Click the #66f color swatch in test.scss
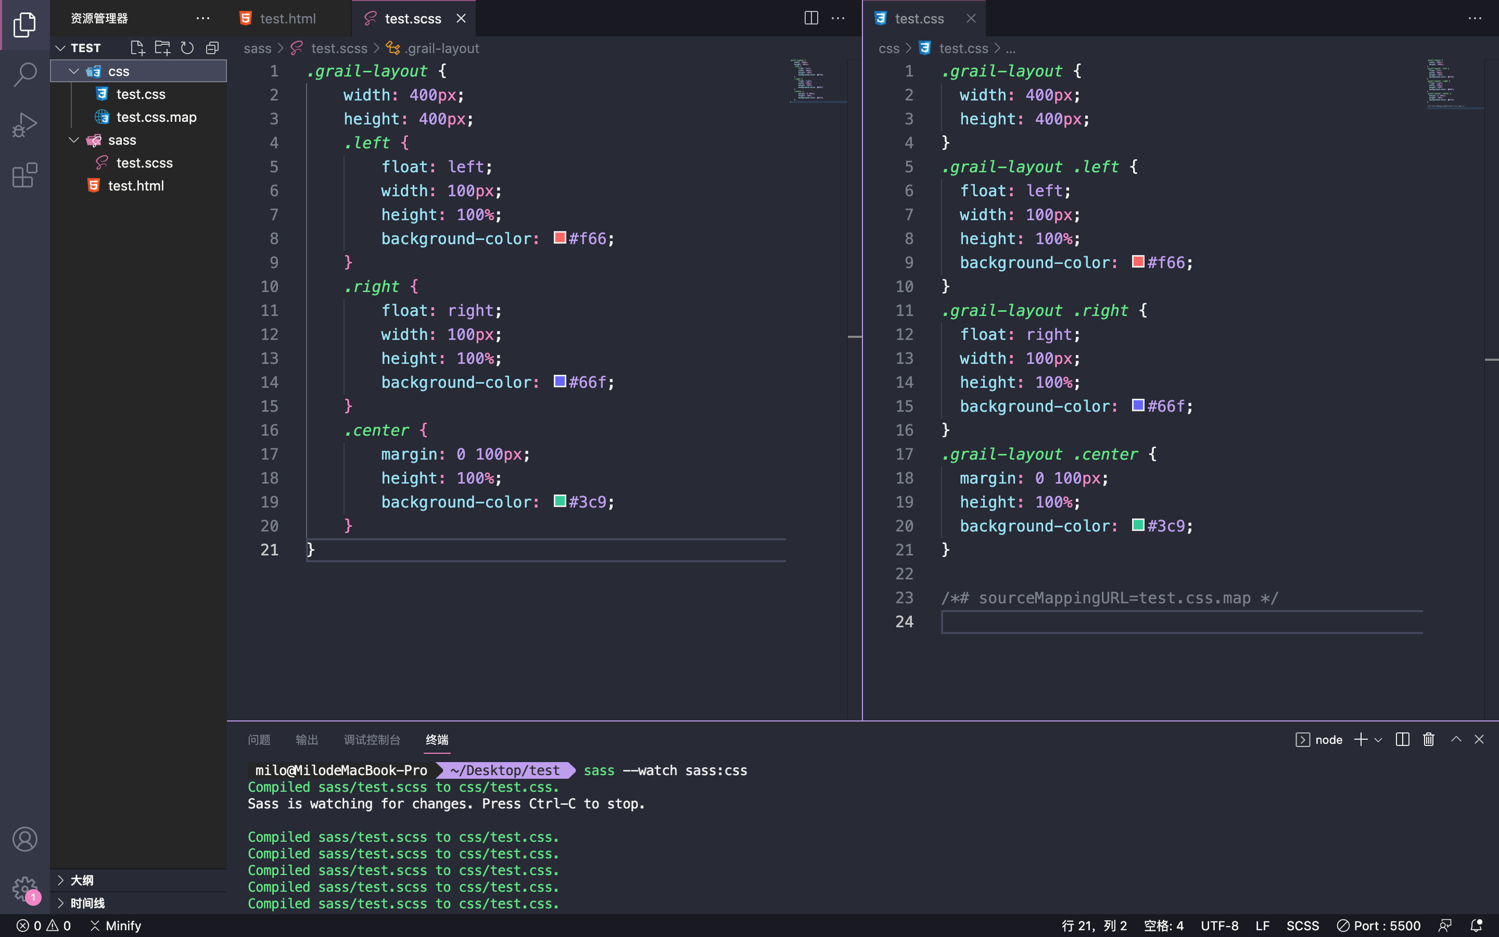 click(x=560, y=382)
